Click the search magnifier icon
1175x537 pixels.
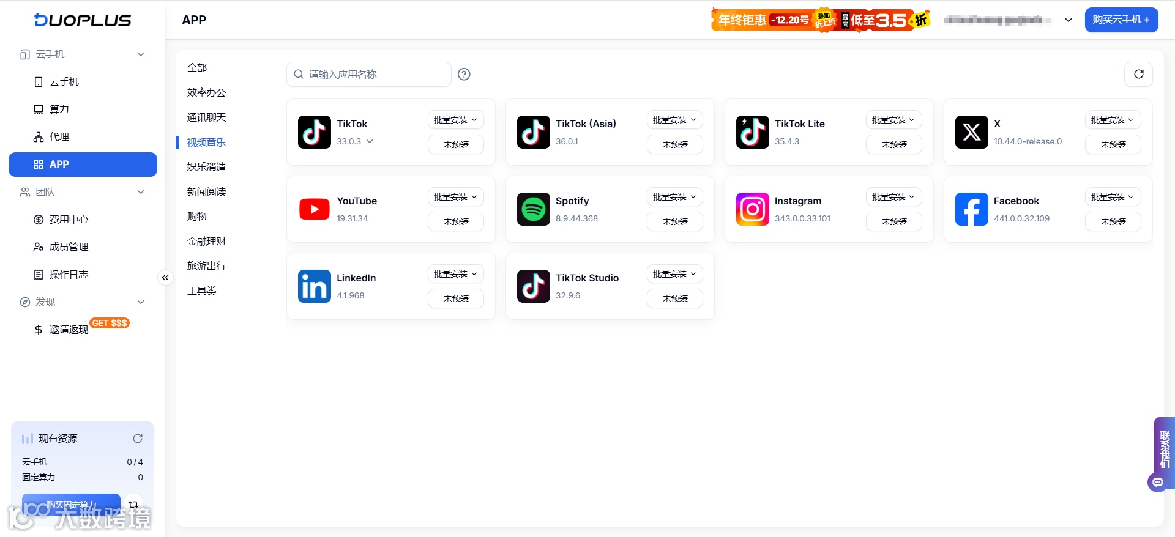299,74
